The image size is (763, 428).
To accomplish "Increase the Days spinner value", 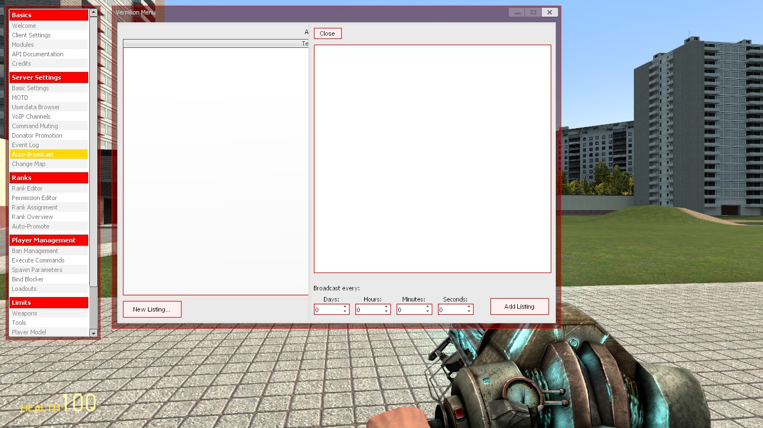I will pos(345,306).
